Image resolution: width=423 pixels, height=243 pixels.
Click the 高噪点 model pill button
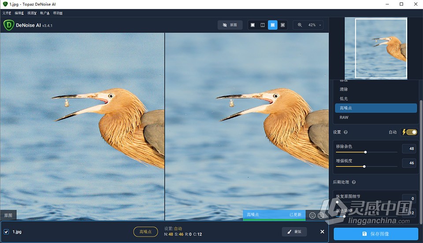(145, 232)
